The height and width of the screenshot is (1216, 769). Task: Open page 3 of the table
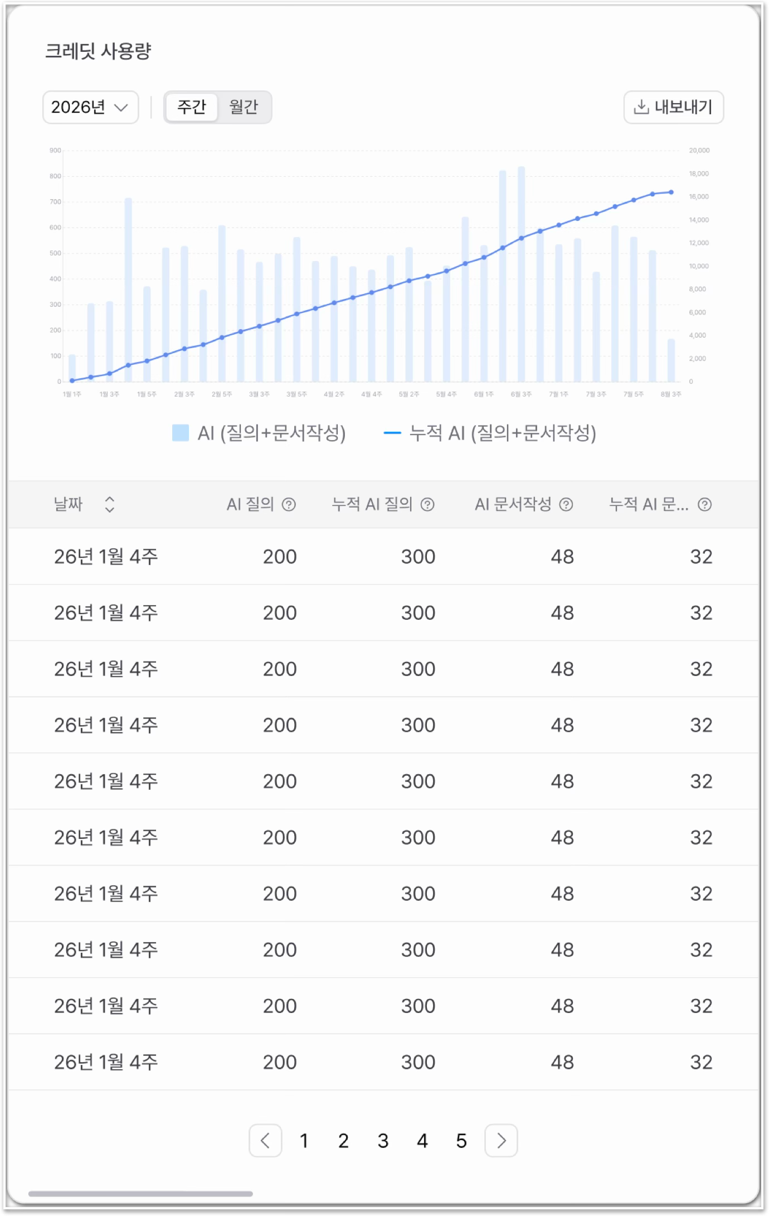pyautogui.click(x=383, y=1141)
